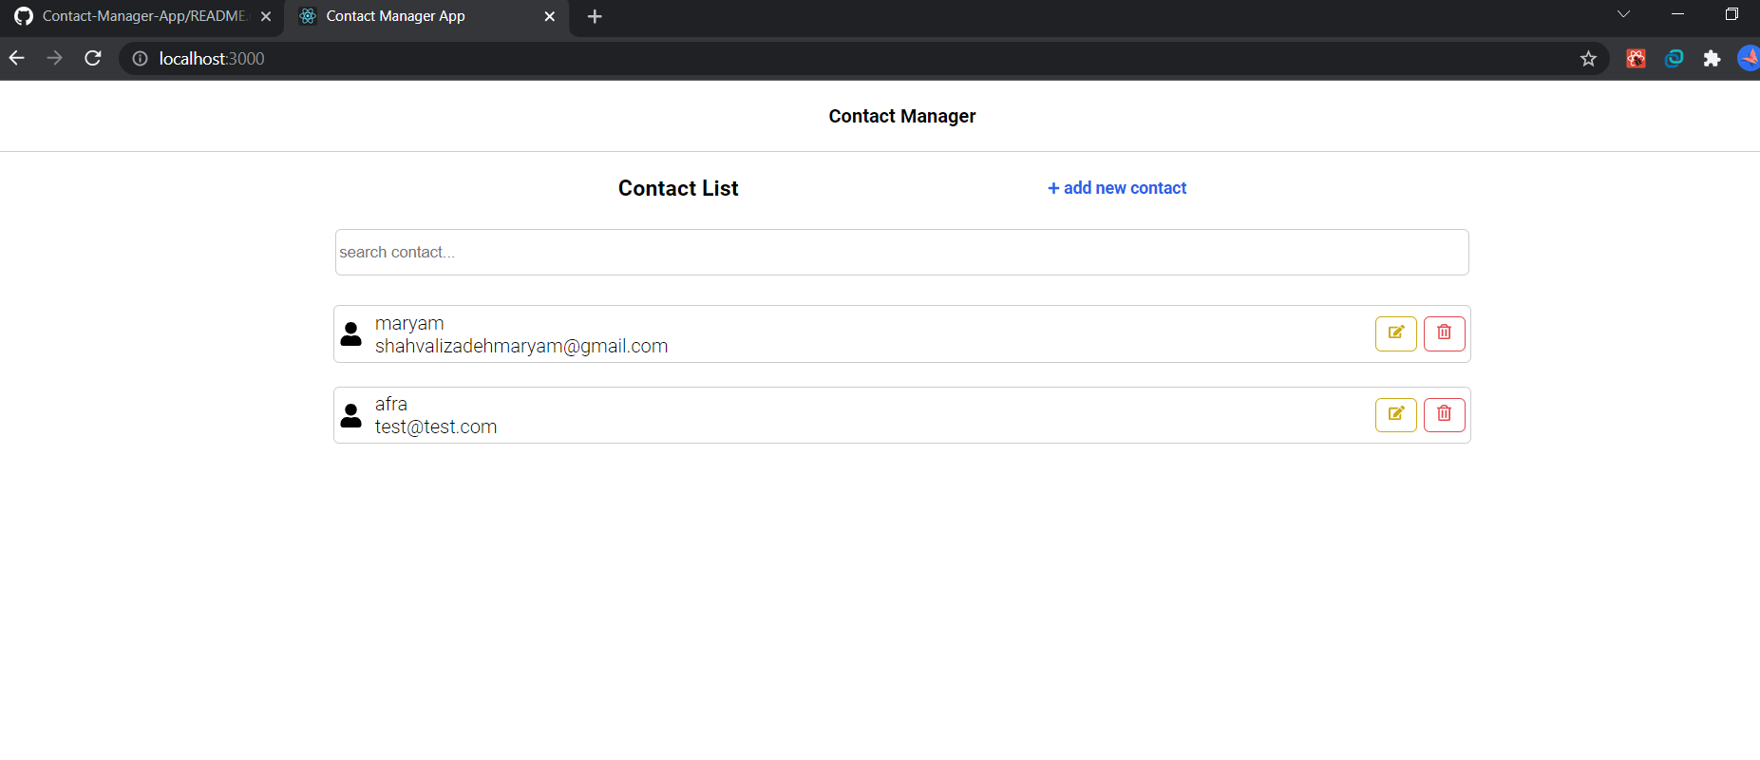The width and height of the screenshot is (1760, 760).
Task: Open the Extensions puzzle piece menu
Action: 1712,59
